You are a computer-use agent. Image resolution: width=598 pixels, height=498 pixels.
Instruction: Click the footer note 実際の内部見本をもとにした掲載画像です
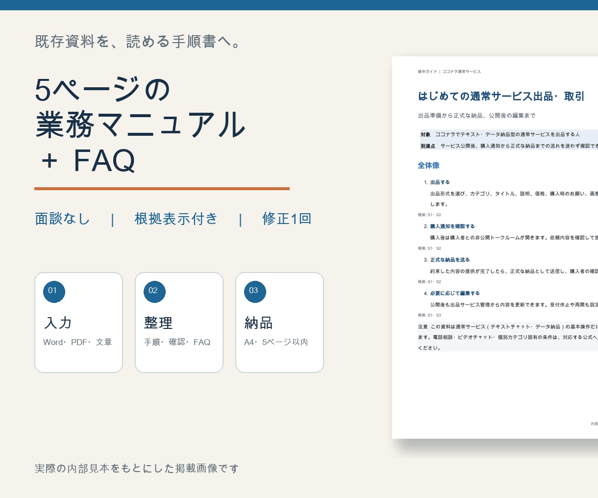coord(137,469)
